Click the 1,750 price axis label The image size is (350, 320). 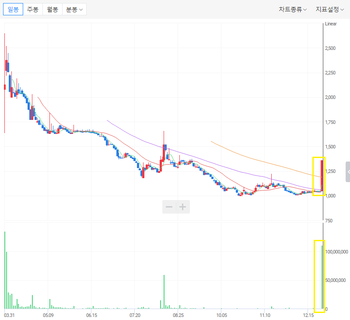tap(330, 122)
